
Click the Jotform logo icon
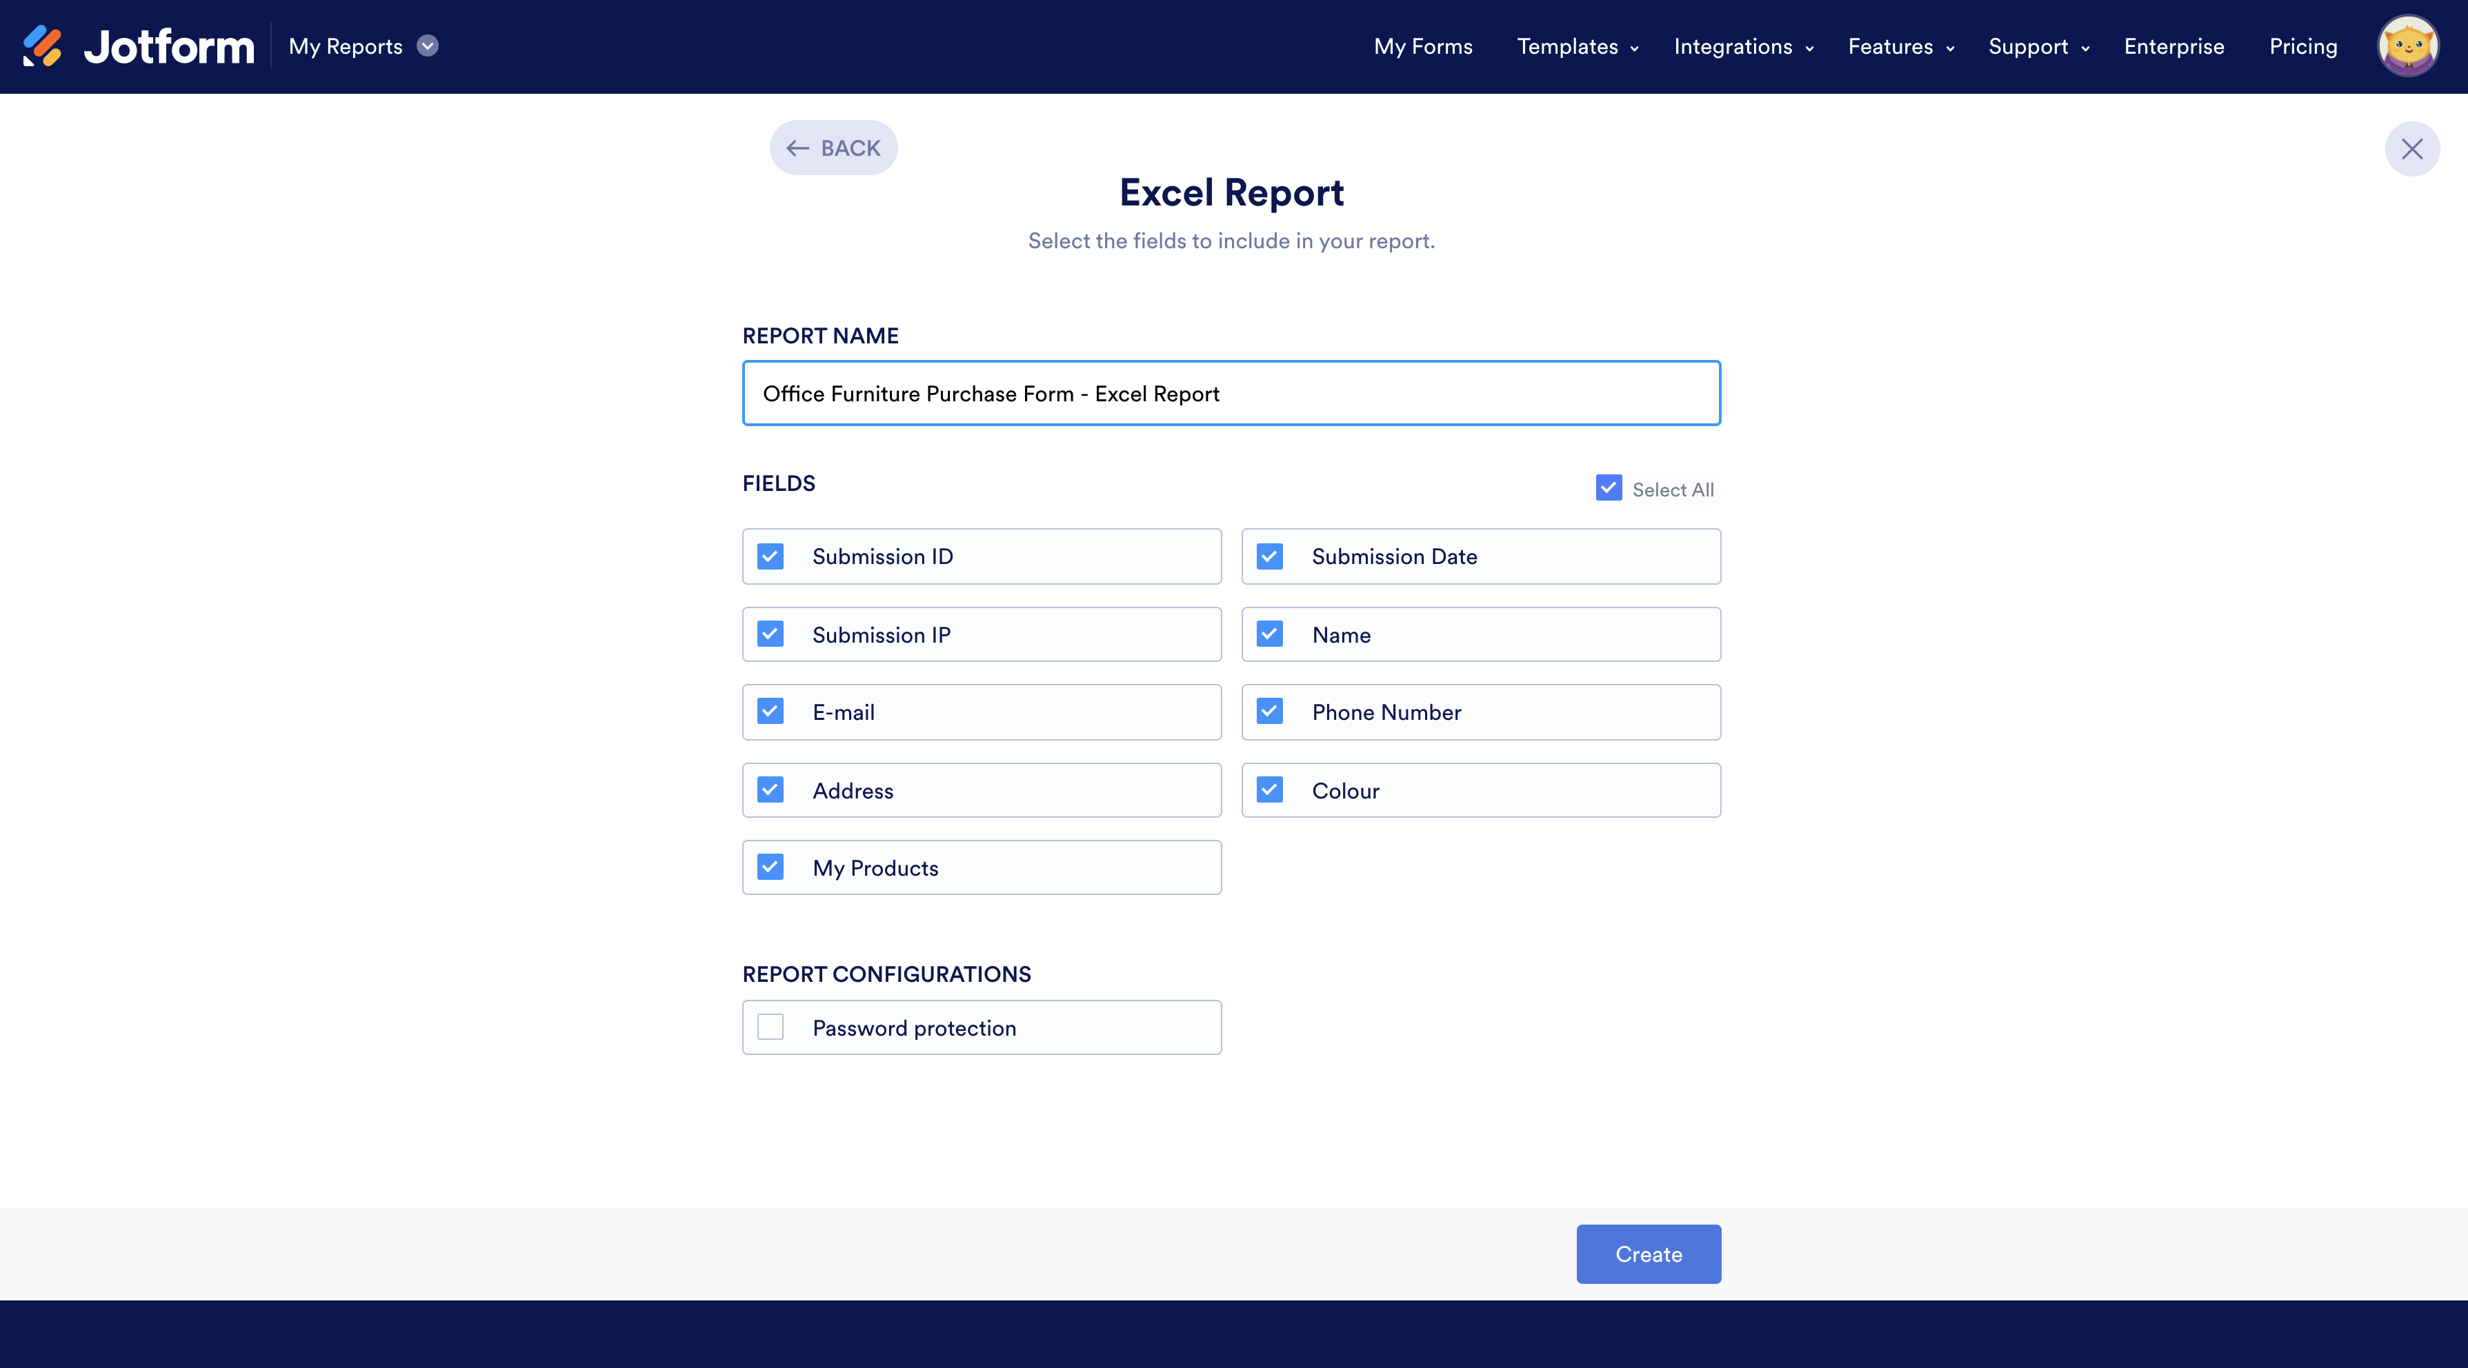tap(42, 46)
